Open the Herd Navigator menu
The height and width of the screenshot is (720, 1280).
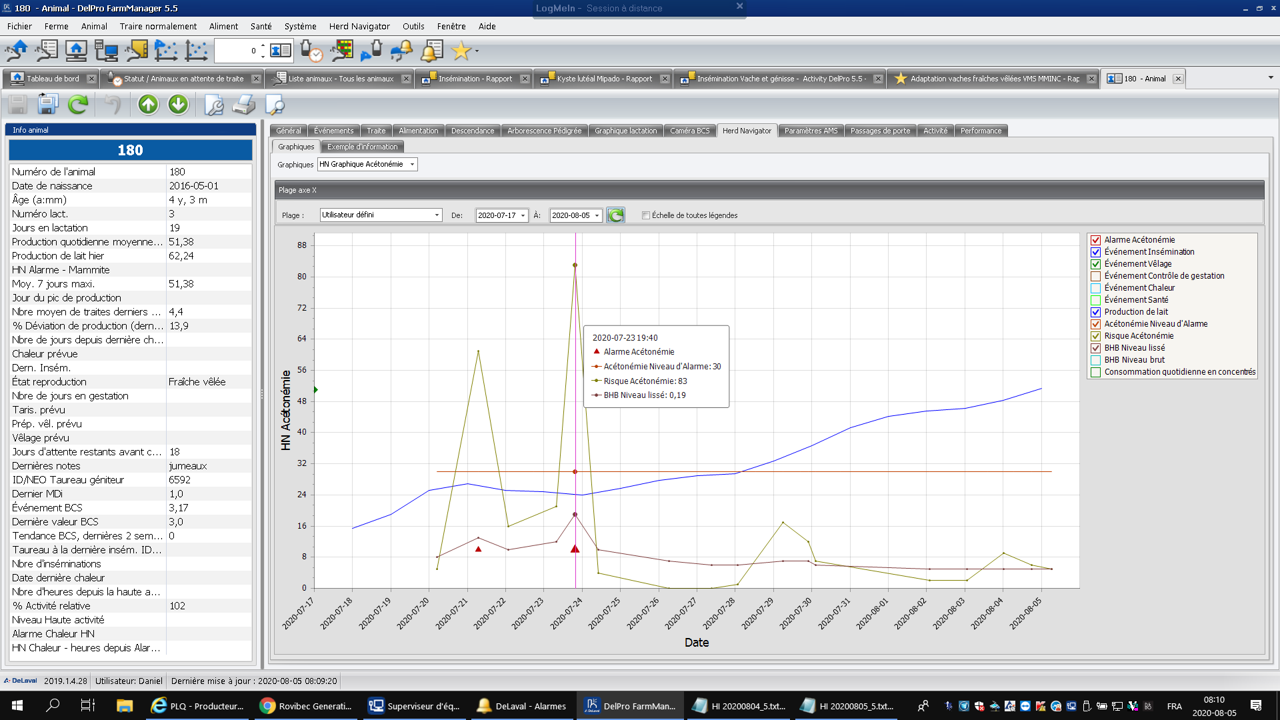pos(359,26)
